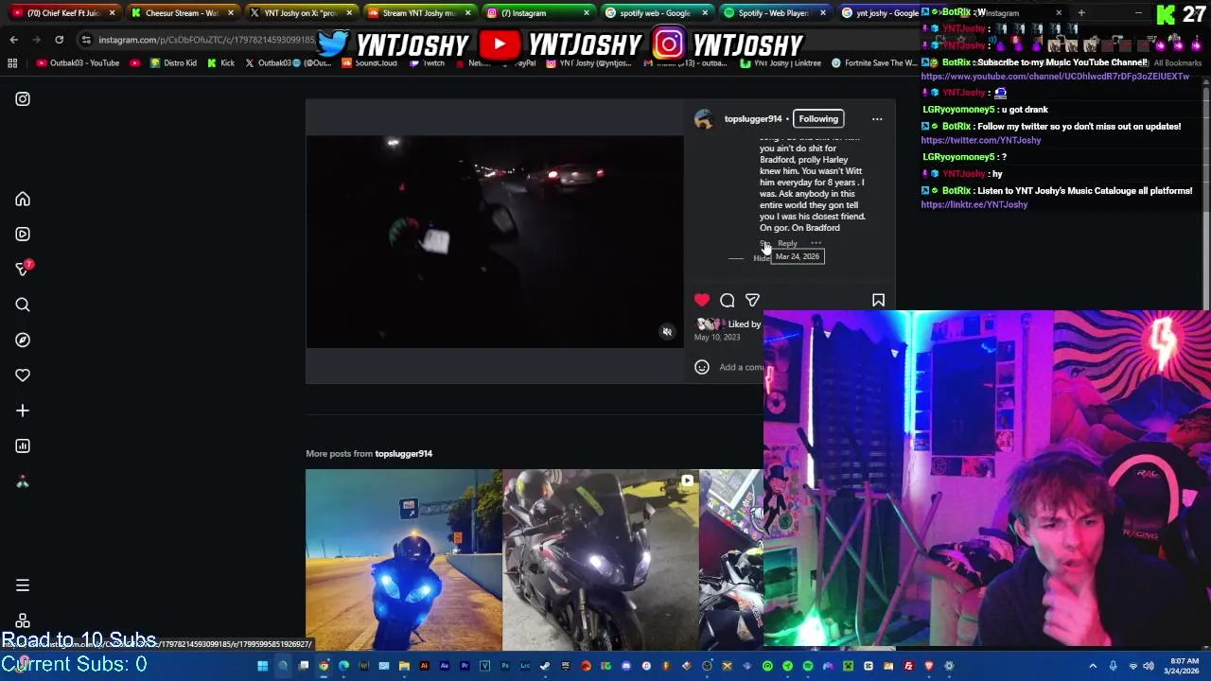Open Outbak03 YouTube bookmark
This screenshot has height=681, width=1211.
coord(79,63)
